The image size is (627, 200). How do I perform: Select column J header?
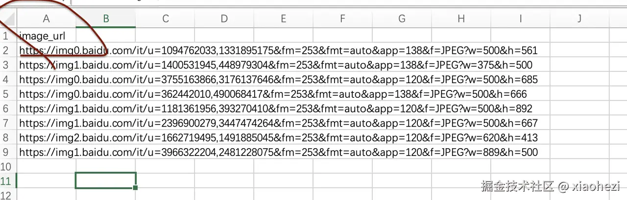click(579, 19)
